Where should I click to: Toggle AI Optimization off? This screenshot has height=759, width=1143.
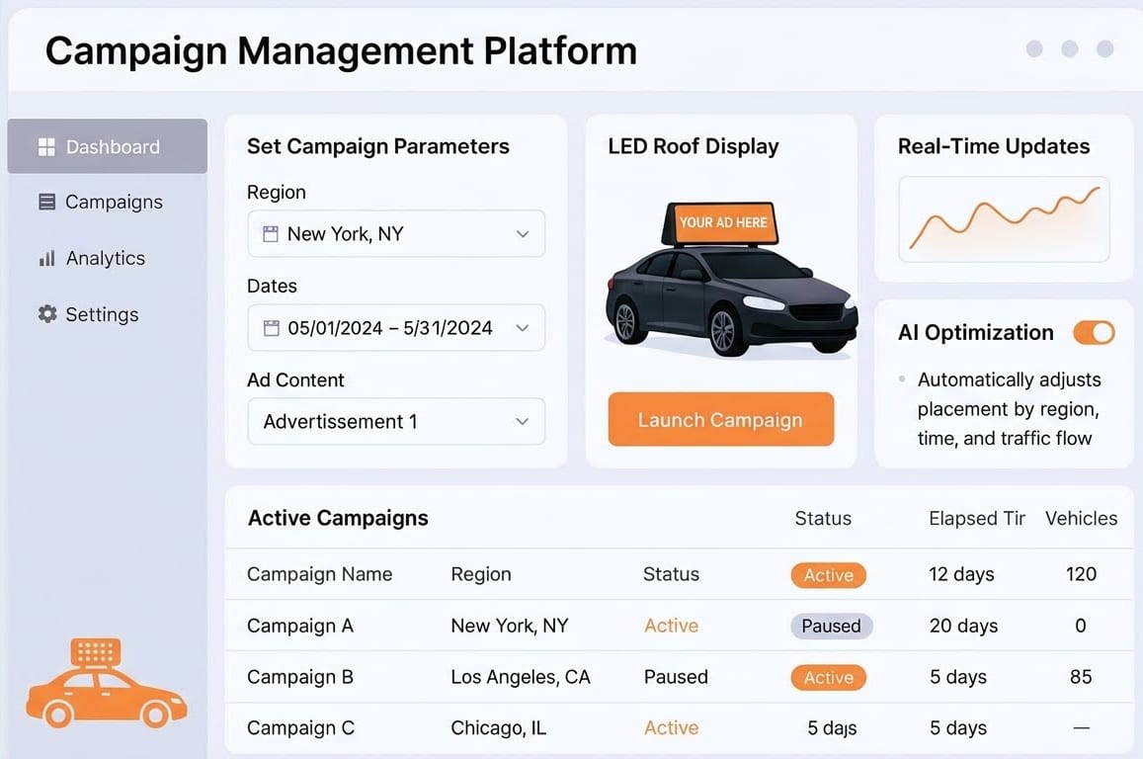tap(1094, 333)
